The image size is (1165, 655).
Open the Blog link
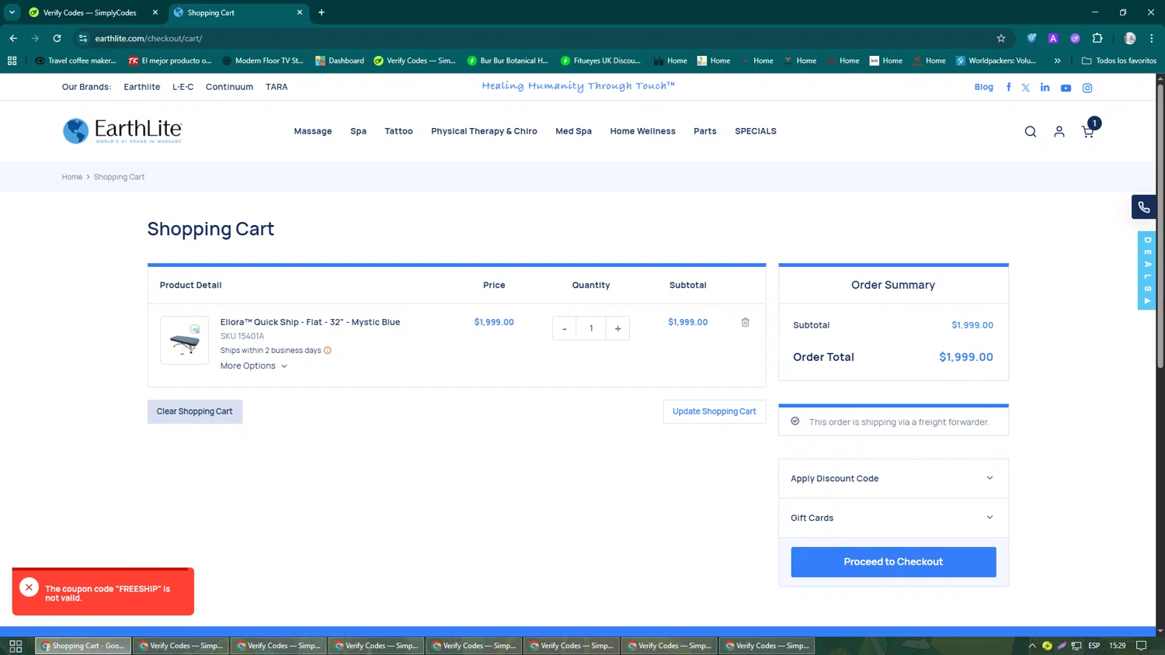(983, 87)
